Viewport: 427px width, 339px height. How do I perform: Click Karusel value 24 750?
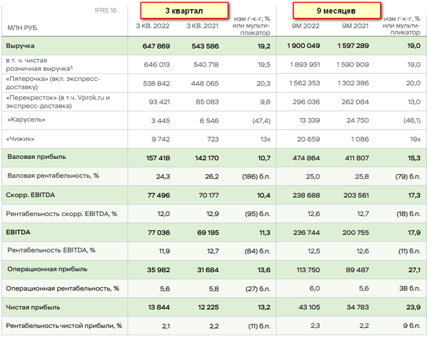(358, 121)
